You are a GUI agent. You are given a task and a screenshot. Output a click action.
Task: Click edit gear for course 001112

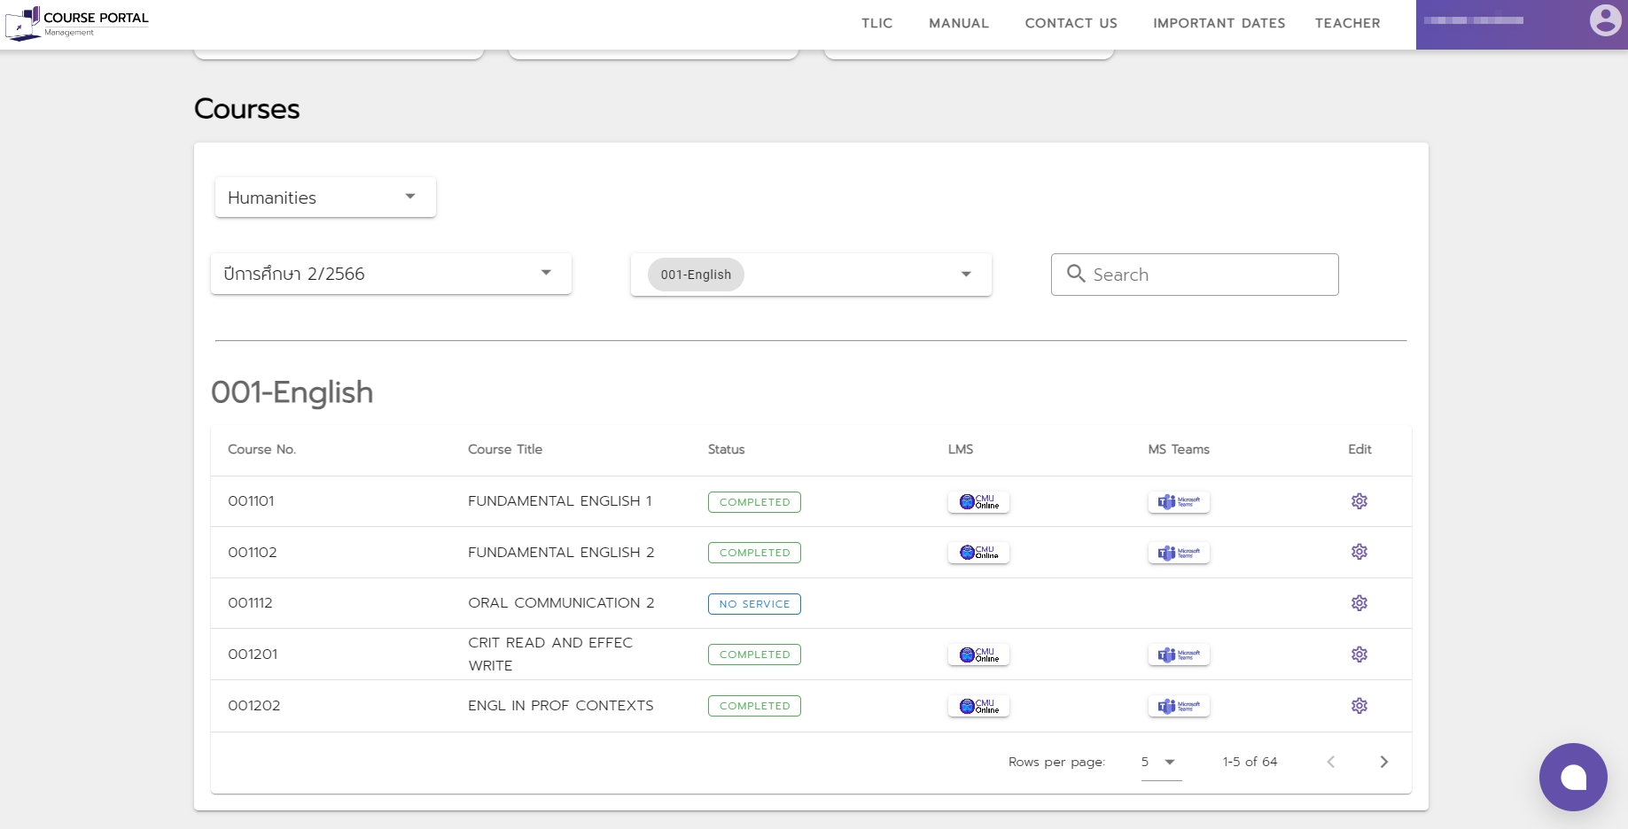(x=1359, y=603)
